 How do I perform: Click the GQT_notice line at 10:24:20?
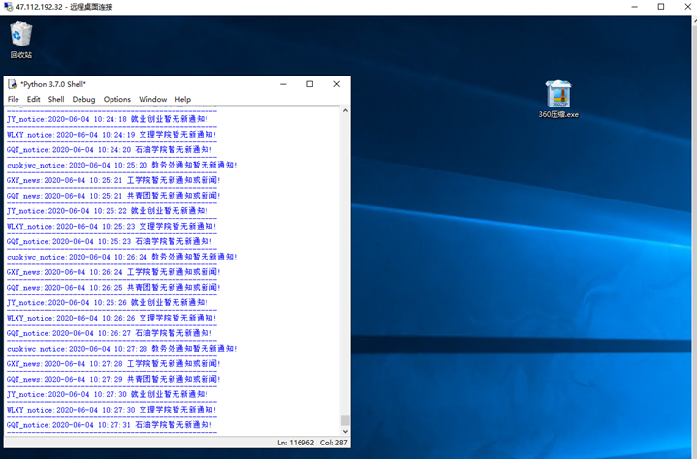coord(110,149)
